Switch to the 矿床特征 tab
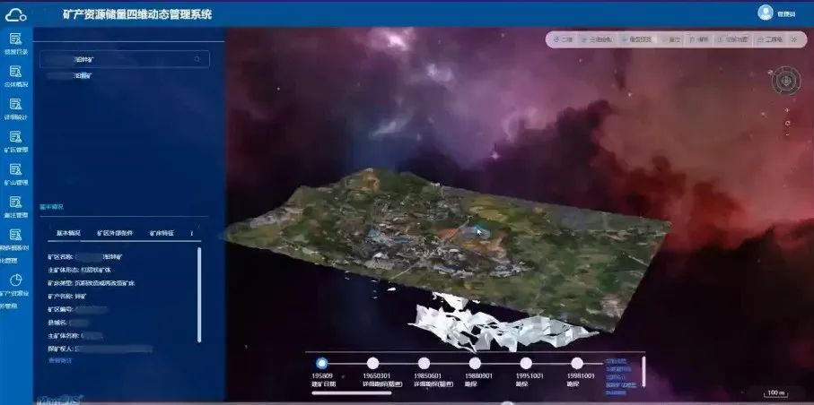The image size is (814, 405). click(x=162, y=233)
